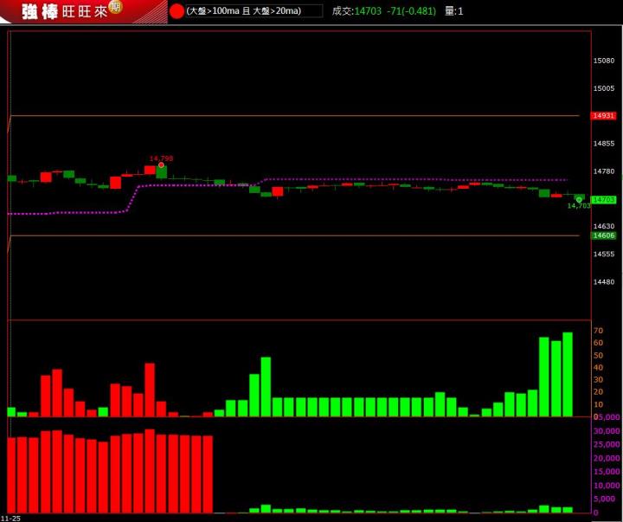Click the 14,798 high price marker
This screenshot has height=522, width=623.
(x=161, y=158)
